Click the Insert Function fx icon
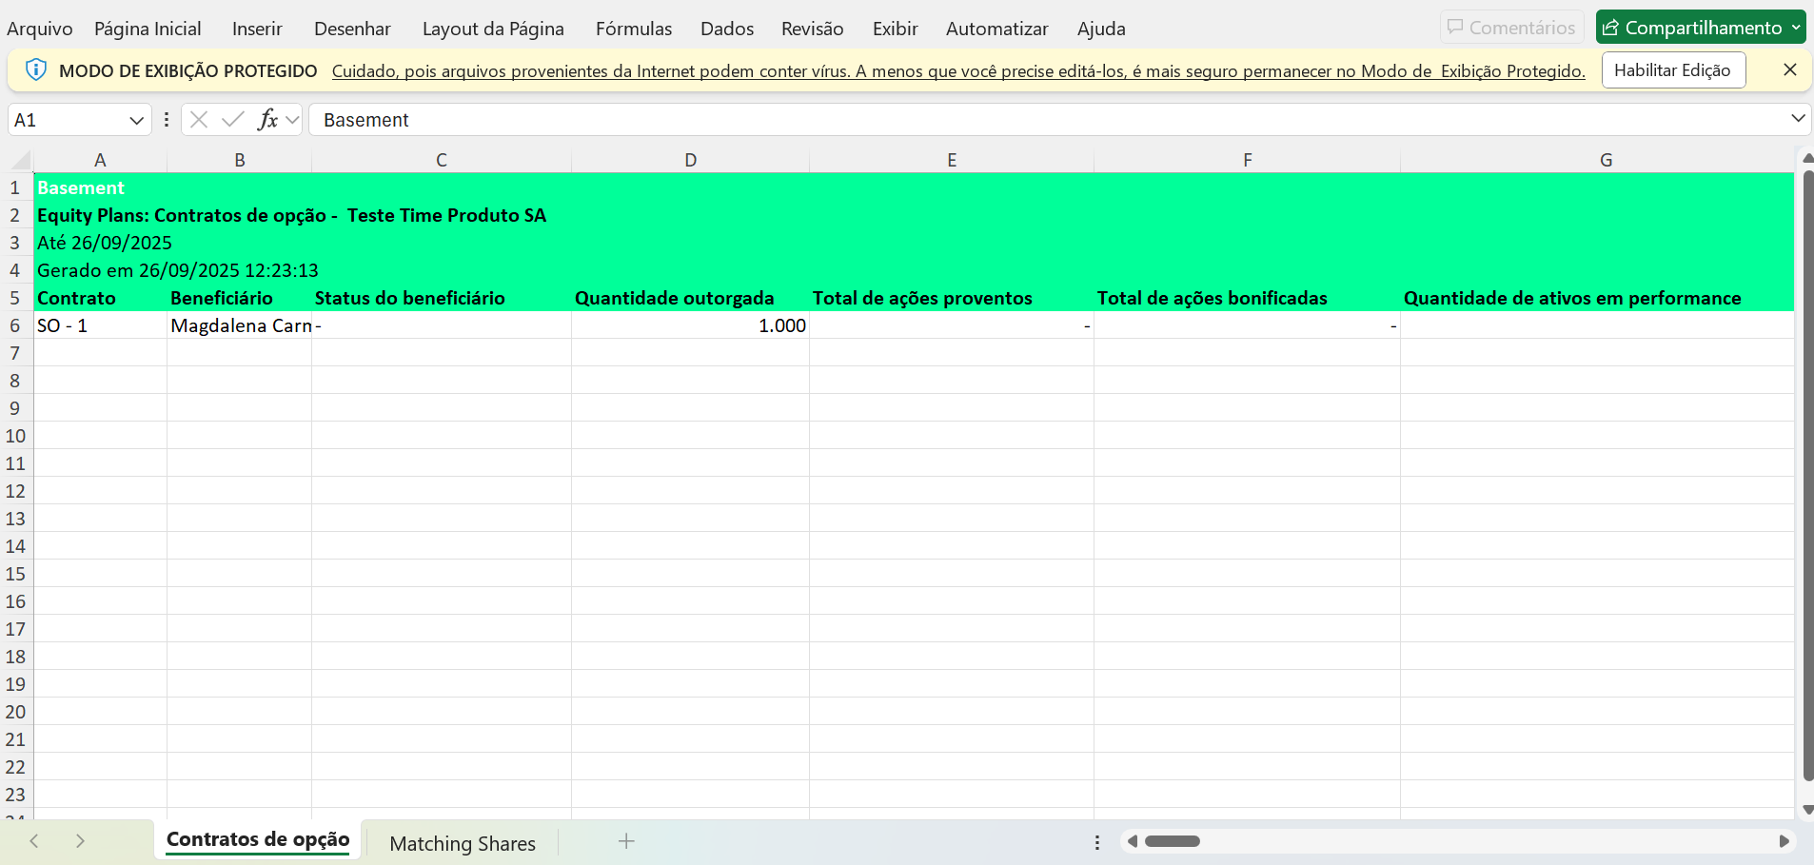Viewport: 1814px width, 865px height. tap(267, 120)
